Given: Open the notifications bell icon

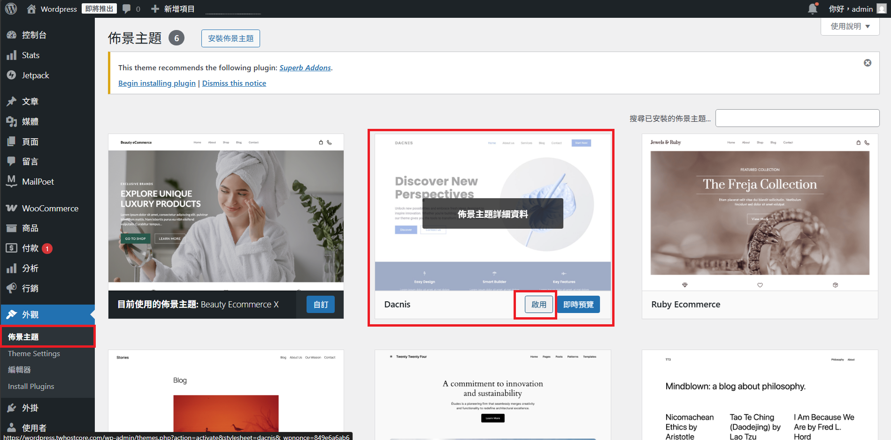Looking at the screenshot, I should tap(813, 9).
